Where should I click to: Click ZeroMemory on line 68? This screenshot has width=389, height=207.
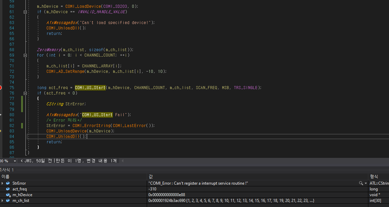49,50
